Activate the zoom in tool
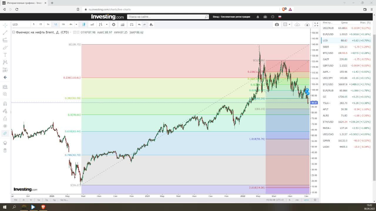This screenshot has width=376, height=211. (x=5, y=94)
